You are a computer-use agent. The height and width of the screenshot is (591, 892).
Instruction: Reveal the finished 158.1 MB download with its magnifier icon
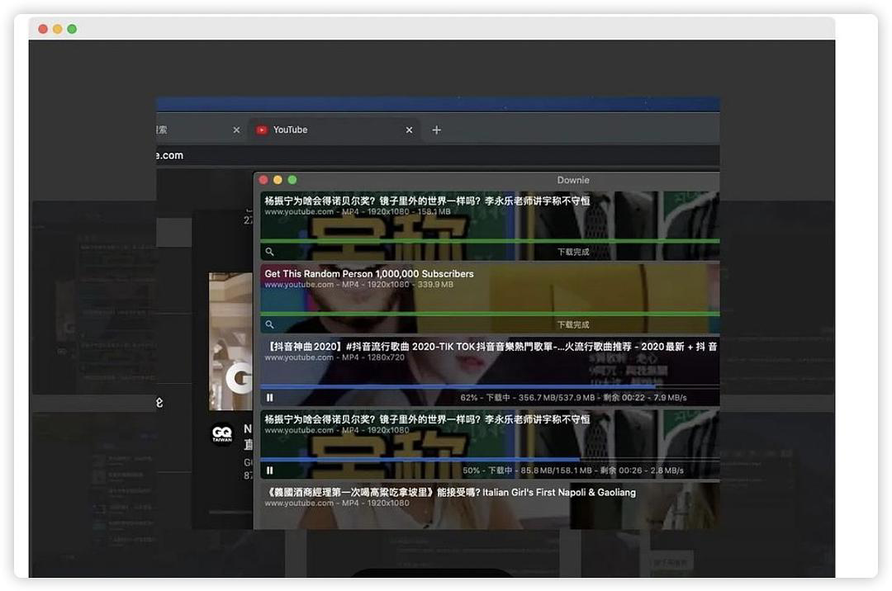[x=269, y=252]
